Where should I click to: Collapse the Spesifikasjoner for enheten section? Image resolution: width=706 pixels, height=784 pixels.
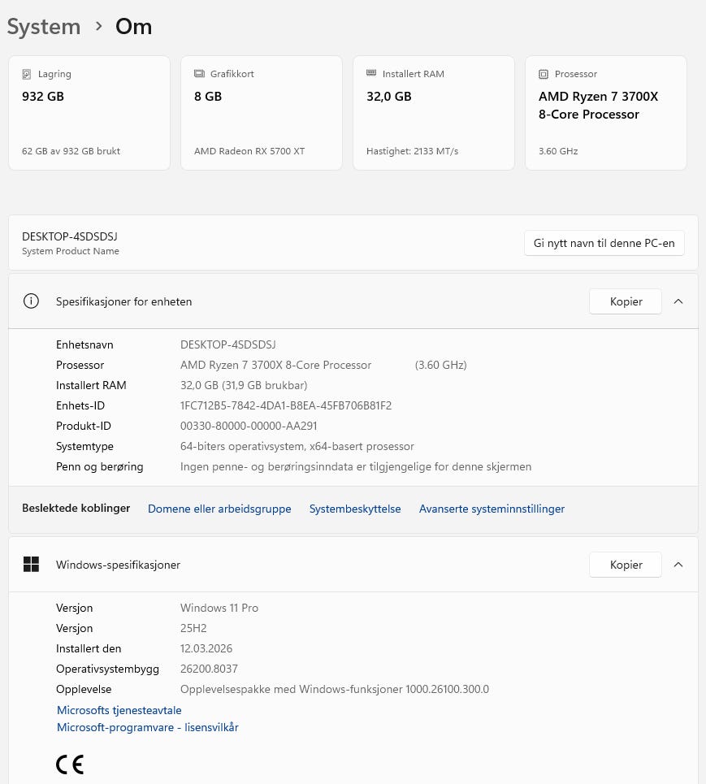(x=678, y=301)
